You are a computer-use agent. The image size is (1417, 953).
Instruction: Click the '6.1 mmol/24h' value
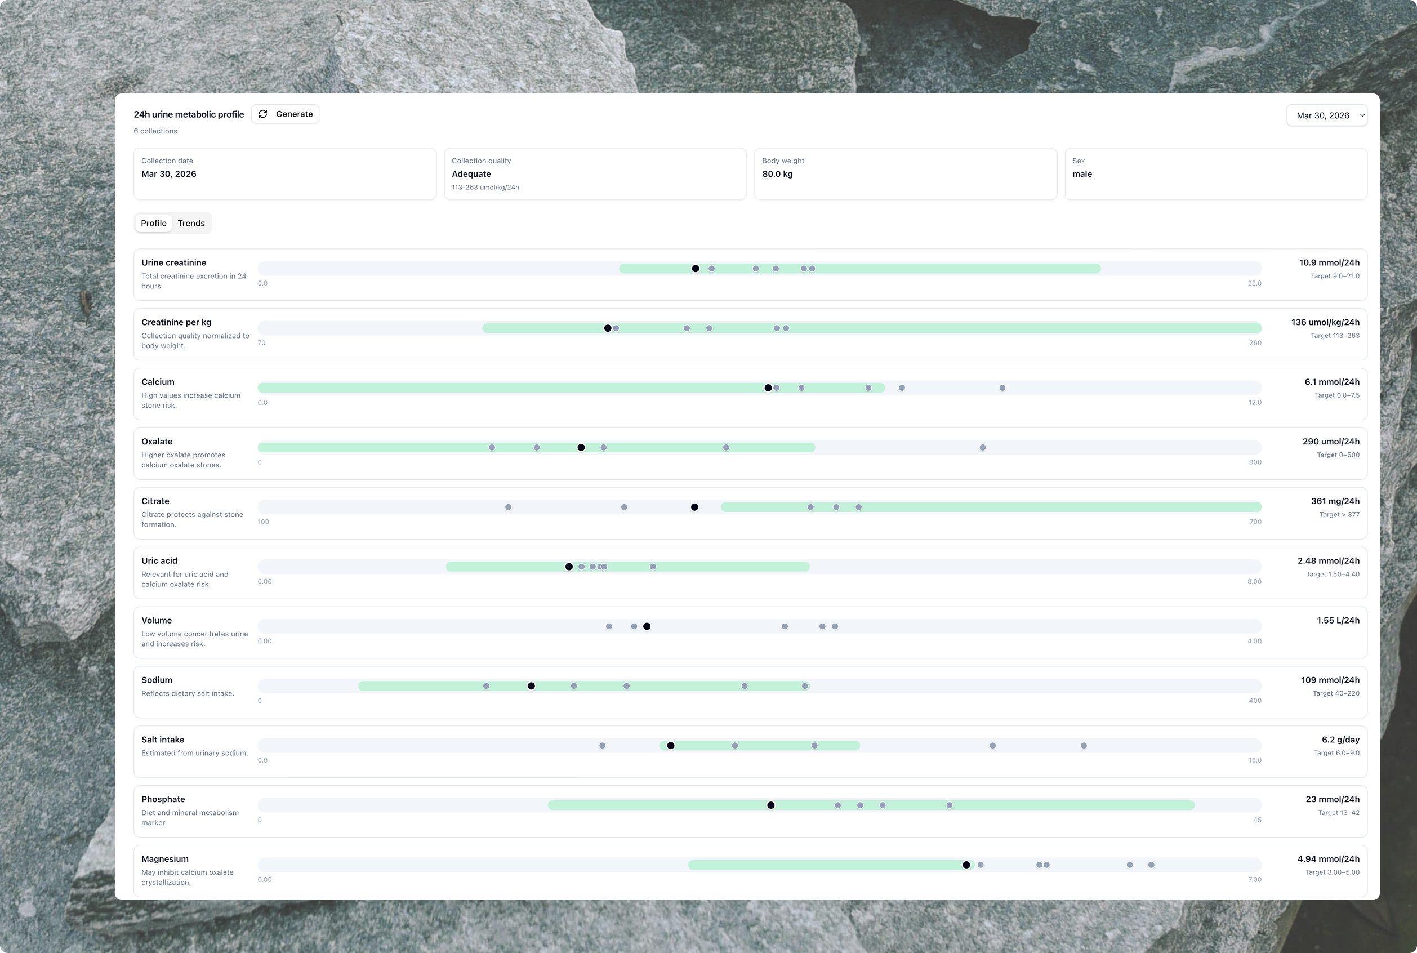[1332, 382]
